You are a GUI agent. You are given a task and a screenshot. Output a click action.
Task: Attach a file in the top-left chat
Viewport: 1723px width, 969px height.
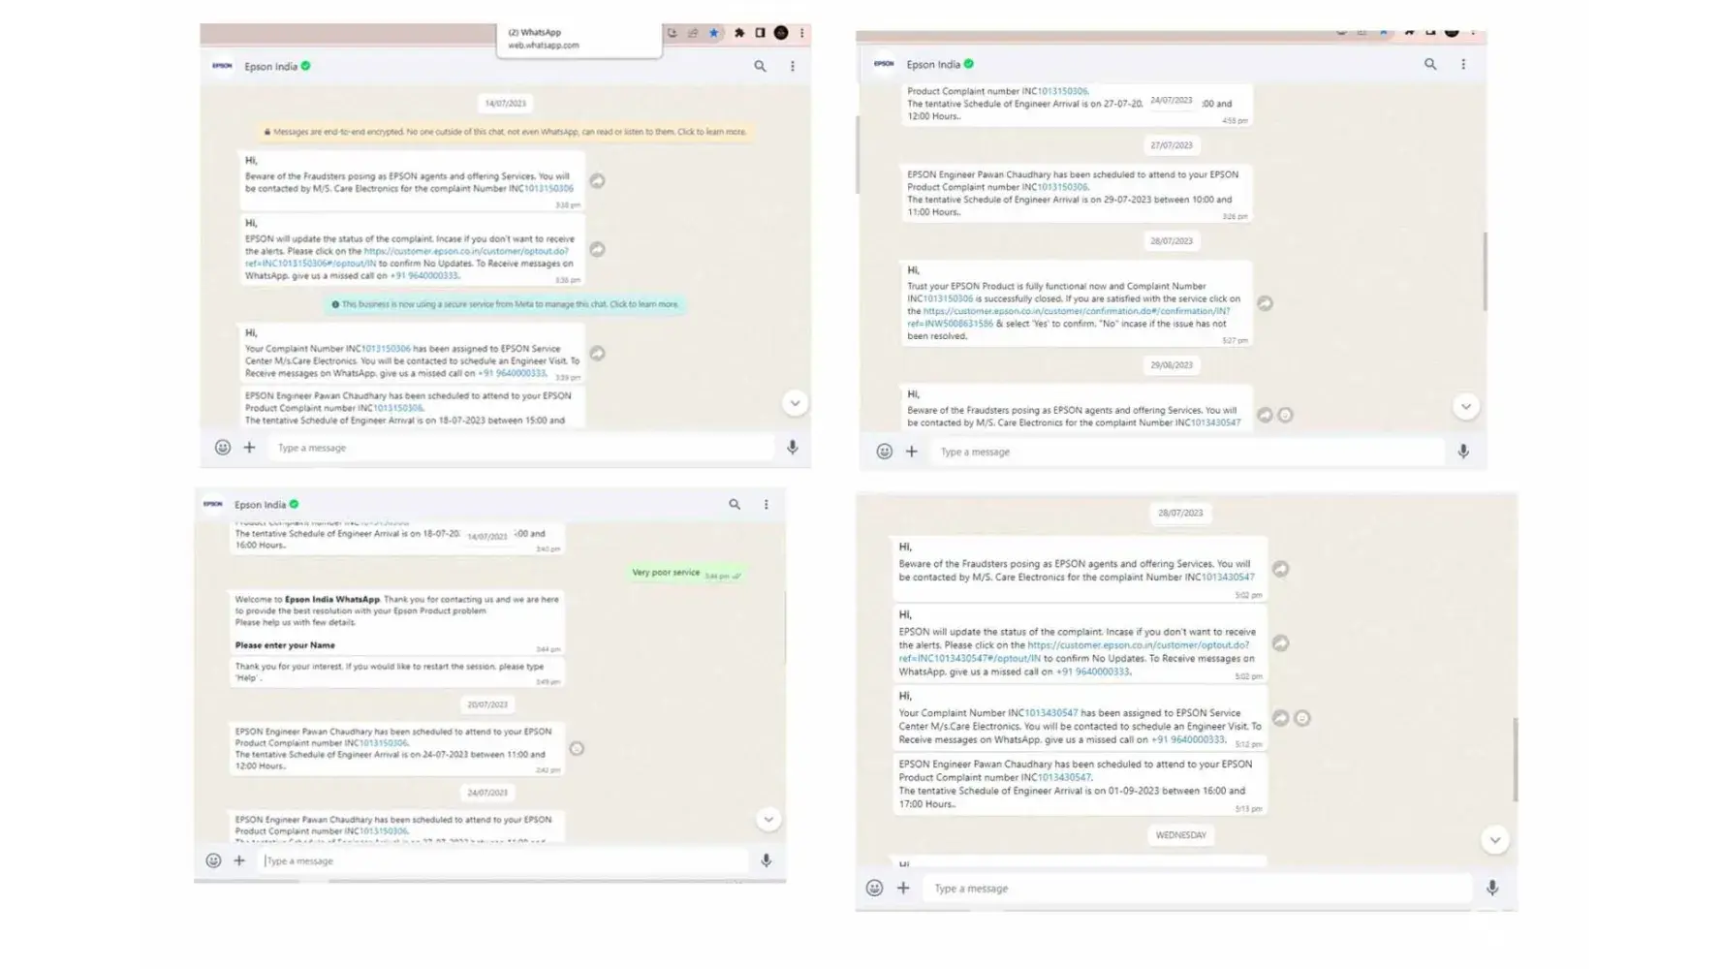point(249,448)
